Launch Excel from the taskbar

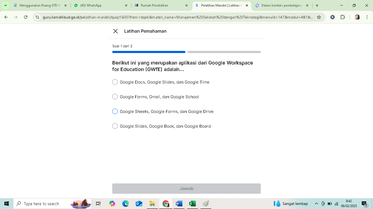[x=192, y=204]
